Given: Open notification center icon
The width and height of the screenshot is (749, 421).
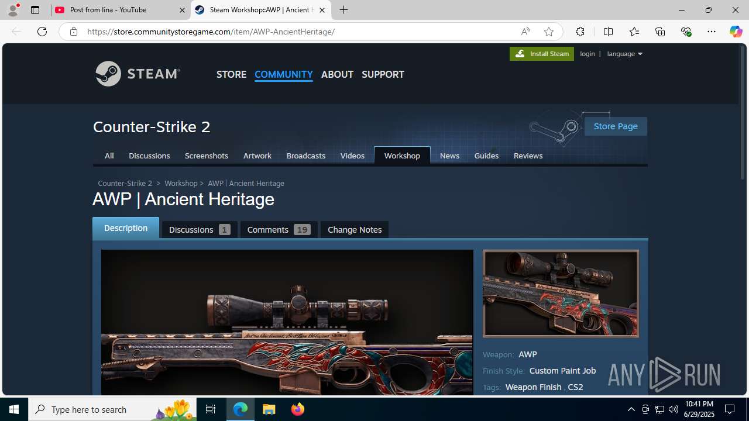Looking at the screenshot, I should pos(730,409).
